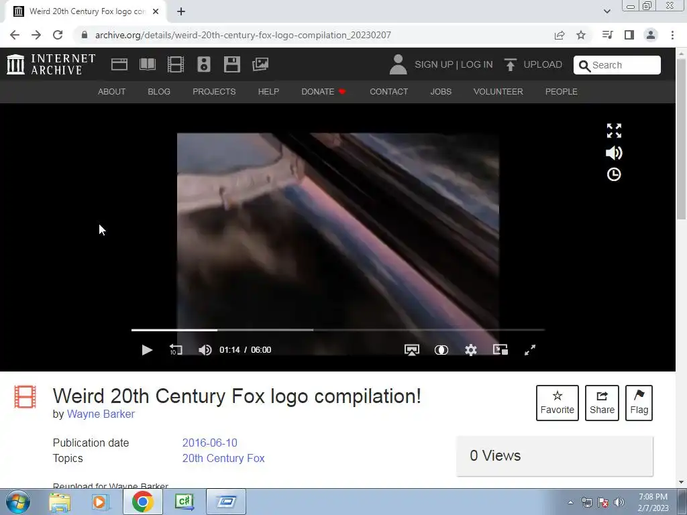This screenshot has height=515, width=687.
Task: Click the red movie media-type icon
Action: click(25, 396)
